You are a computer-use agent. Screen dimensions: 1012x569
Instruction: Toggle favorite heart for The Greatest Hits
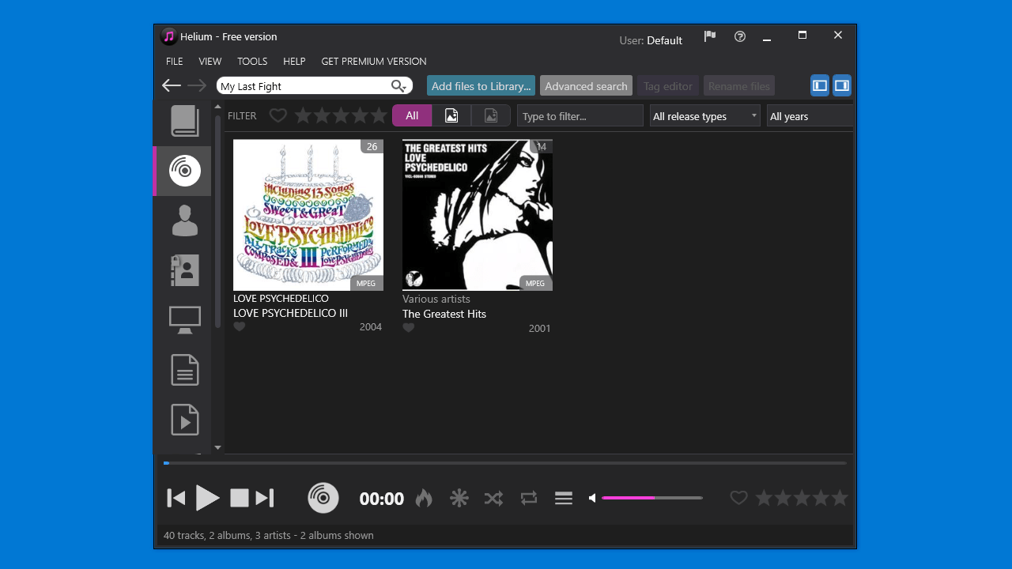409,328
